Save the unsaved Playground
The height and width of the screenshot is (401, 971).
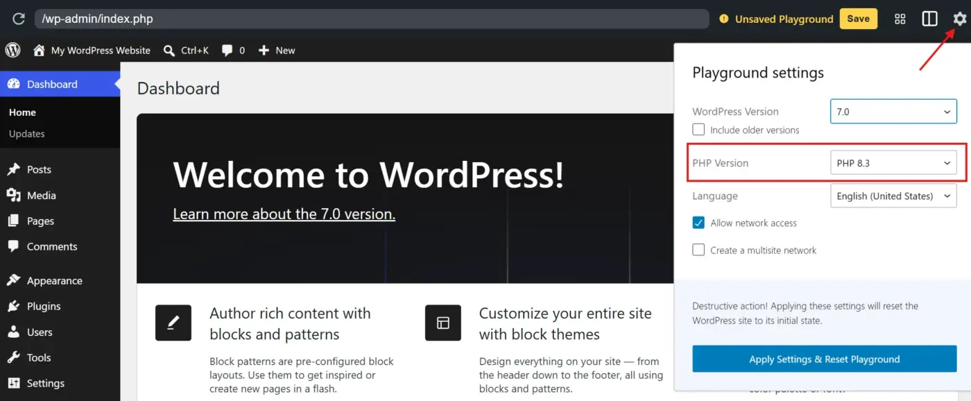click(x=858, y=19)
